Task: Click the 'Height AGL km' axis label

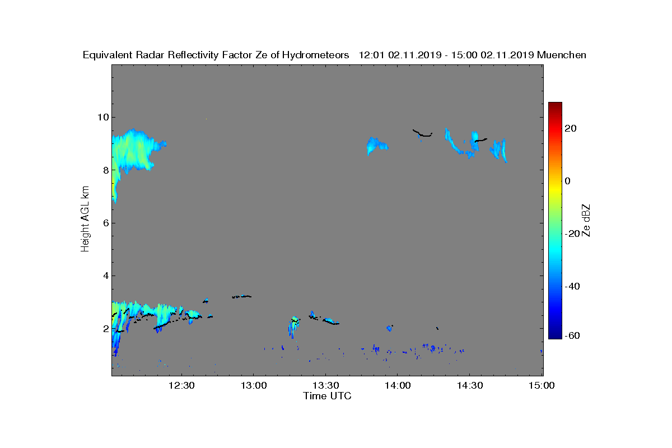Action: tap(85, 220)
